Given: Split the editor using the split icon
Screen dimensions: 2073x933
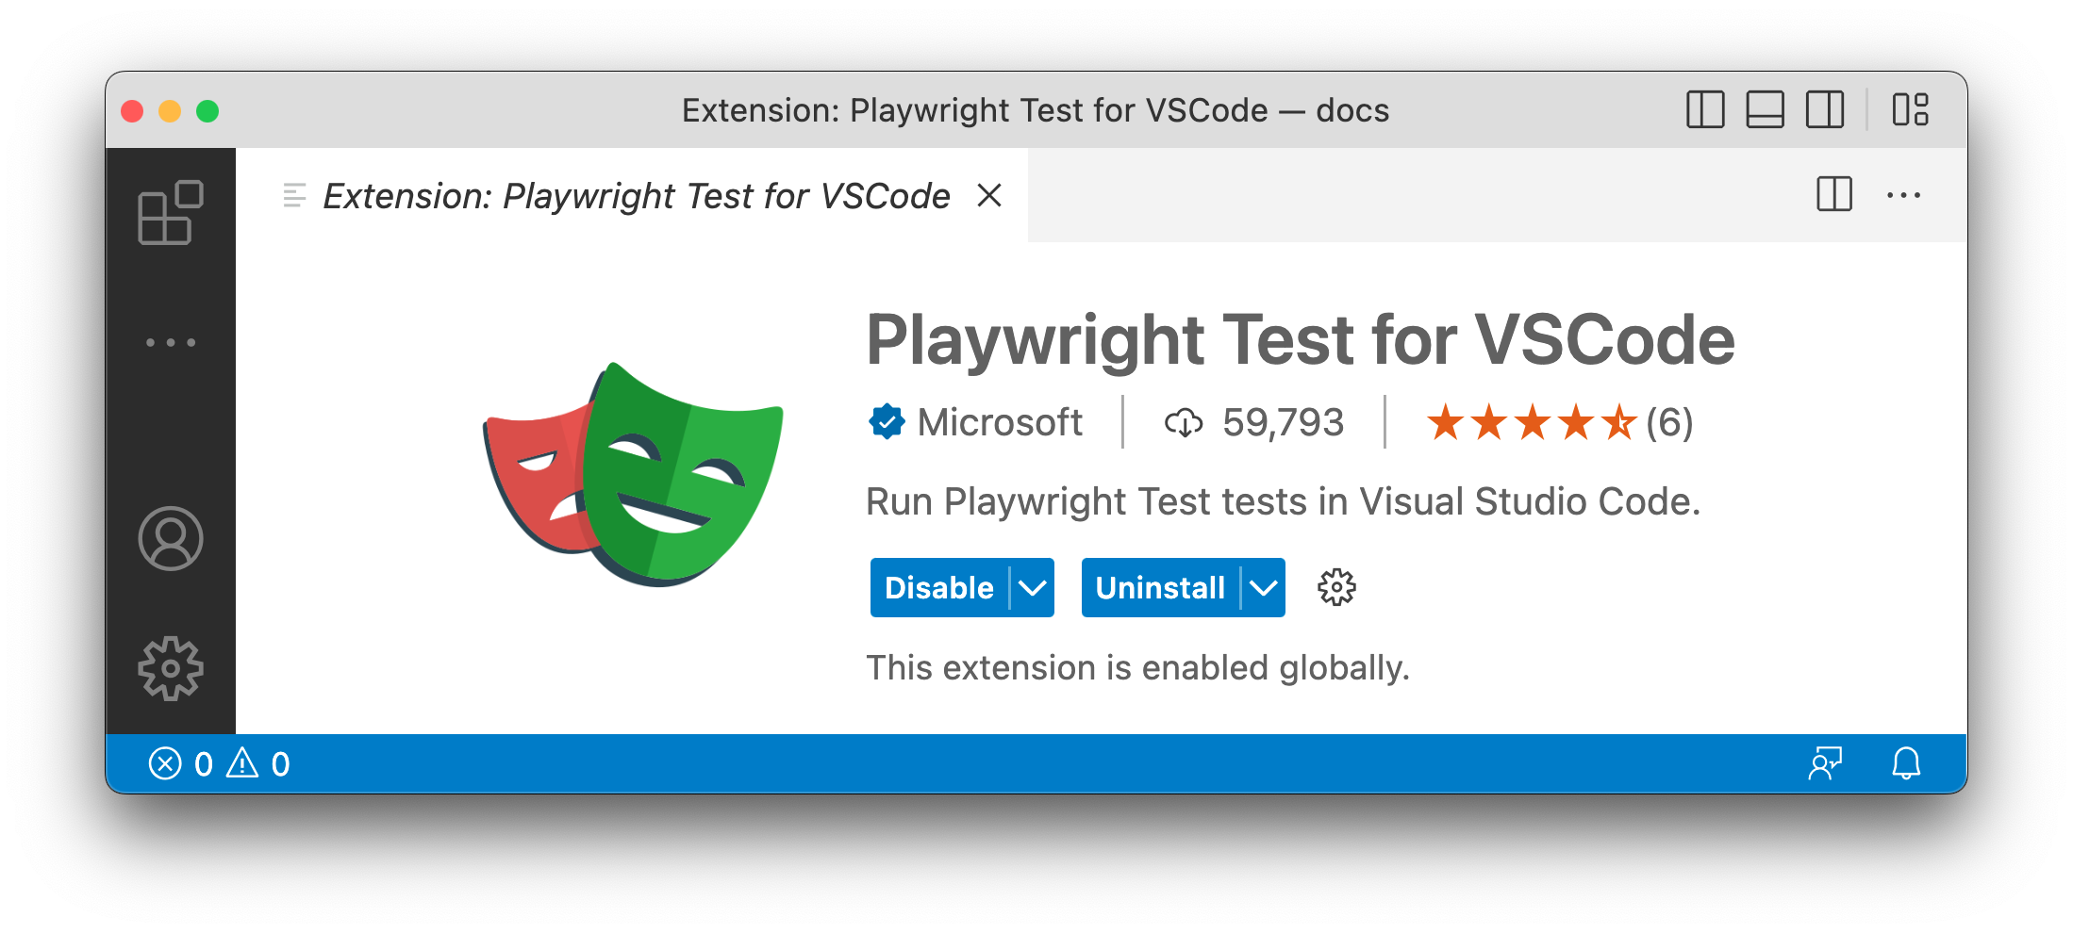Looking at the screenshot, I should tap(1833, 195).
